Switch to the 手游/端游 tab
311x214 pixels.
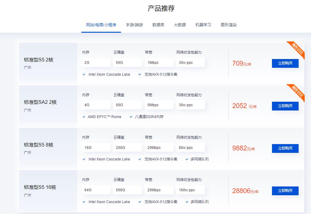tap(135, 25)
